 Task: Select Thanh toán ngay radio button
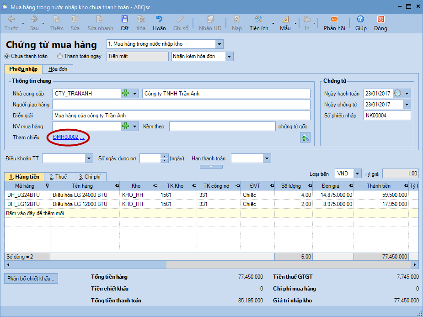point(60,56)
